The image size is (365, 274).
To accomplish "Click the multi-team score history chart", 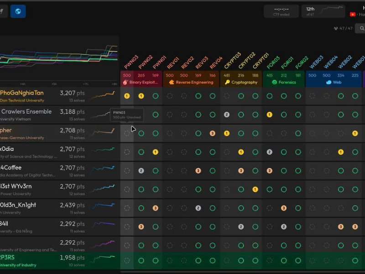I will [x=59, y=60].
